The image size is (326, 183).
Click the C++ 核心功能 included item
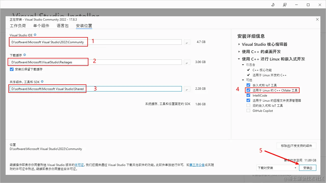tap(262, 70)
